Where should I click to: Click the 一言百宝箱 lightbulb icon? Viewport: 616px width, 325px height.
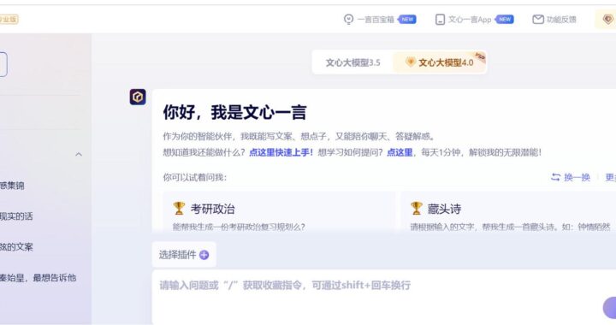click(348, 19)
